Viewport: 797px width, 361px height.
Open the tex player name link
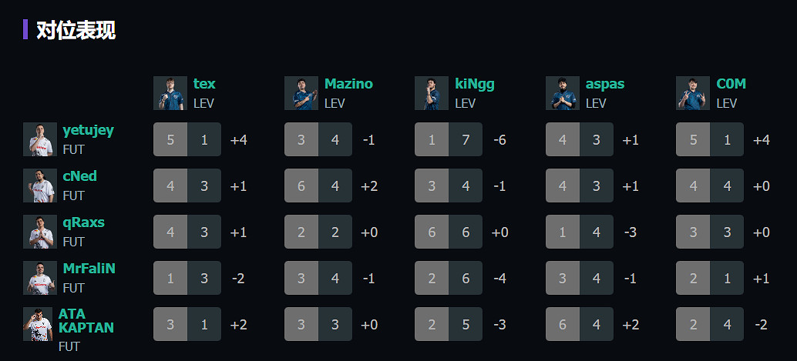(x=204, y=84)
